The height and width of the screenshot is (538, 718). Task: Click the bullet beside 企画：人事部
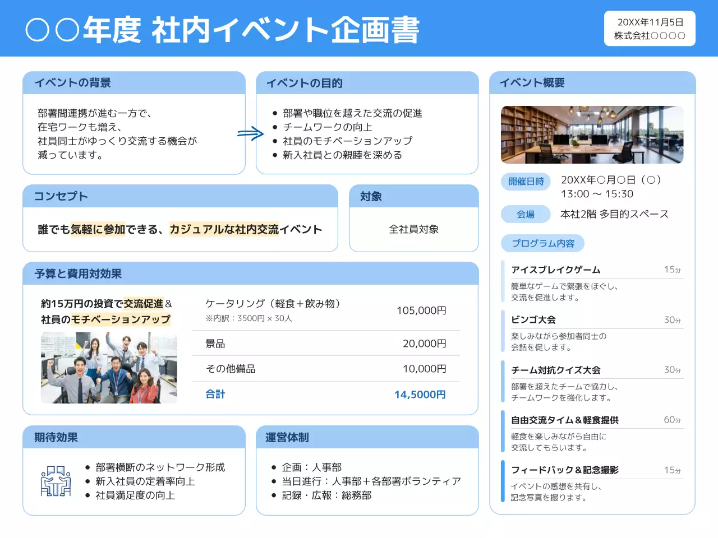275,466
